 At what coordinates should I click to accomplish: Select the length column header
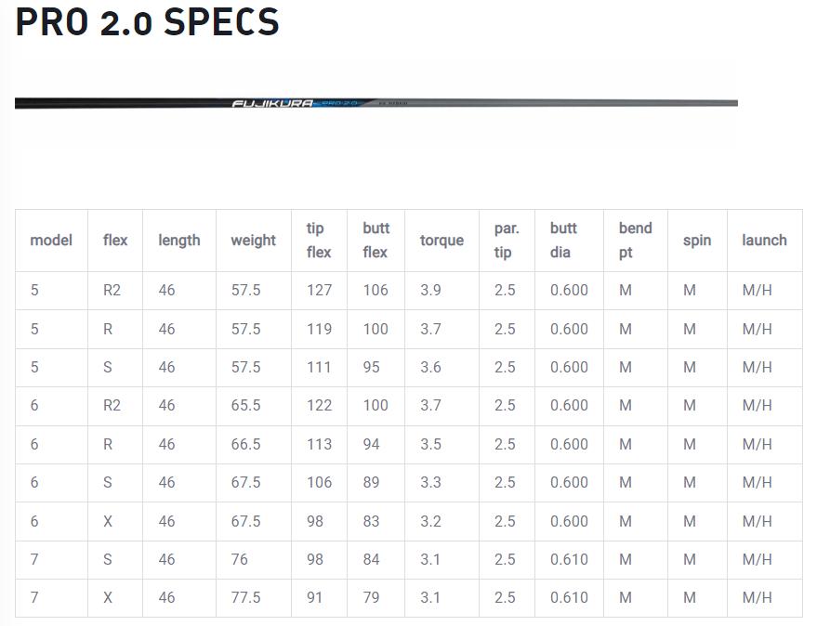click(x=179, y=241)
